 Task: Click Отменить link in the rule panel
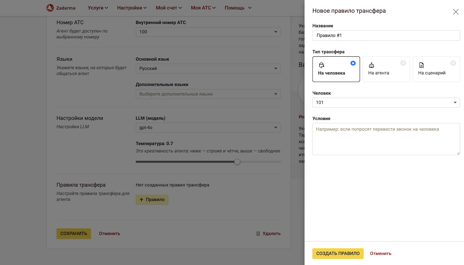click(380, 254)
